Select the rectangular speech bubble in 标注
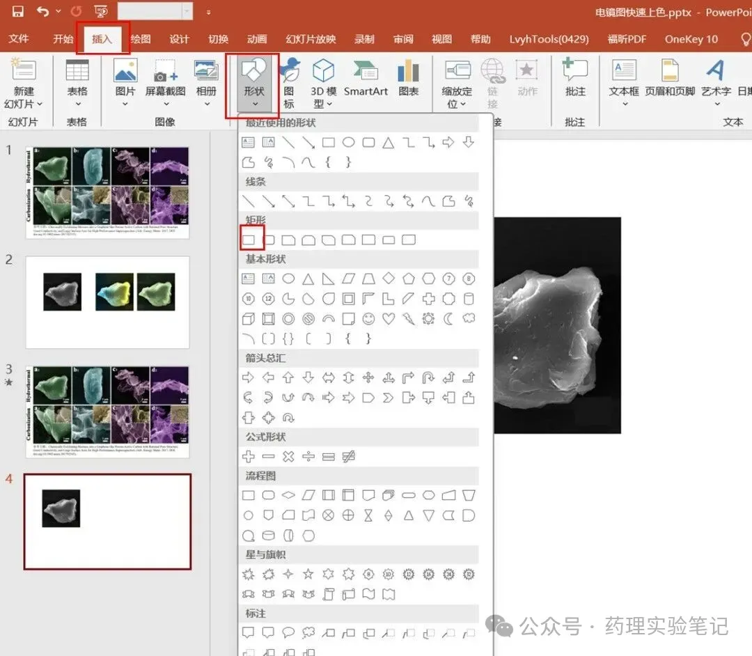752x656 pixels. (249, 633)
